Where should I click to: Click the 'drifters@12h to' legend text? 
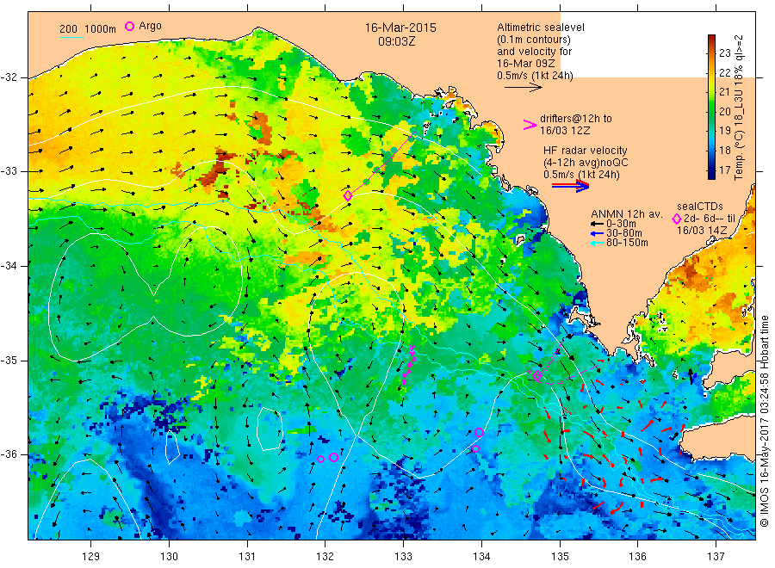tap(576, 119)
